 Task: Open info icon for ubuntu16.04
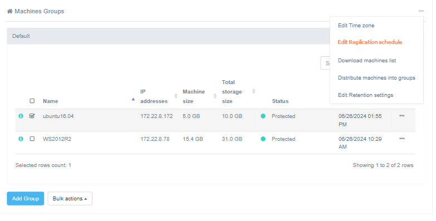(x=21, y=116)
